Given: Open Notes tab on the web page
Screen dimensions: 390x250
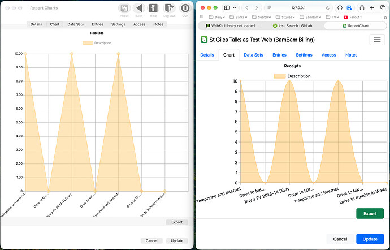Looking at the screenshot, I should coord(351,55).
